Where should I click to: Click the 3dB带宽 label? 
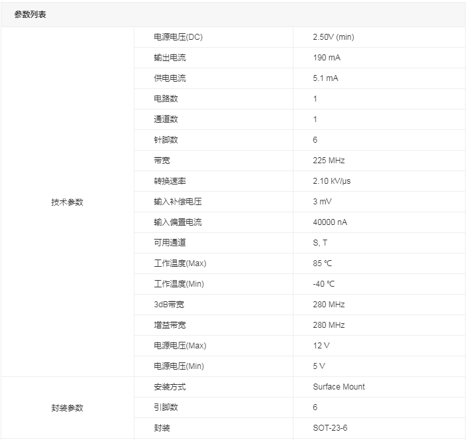[x=169, y=305]
